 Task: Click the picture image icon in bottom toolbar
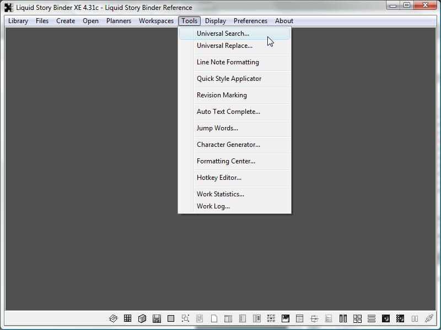pyautogui.click(x=286, y=318)
